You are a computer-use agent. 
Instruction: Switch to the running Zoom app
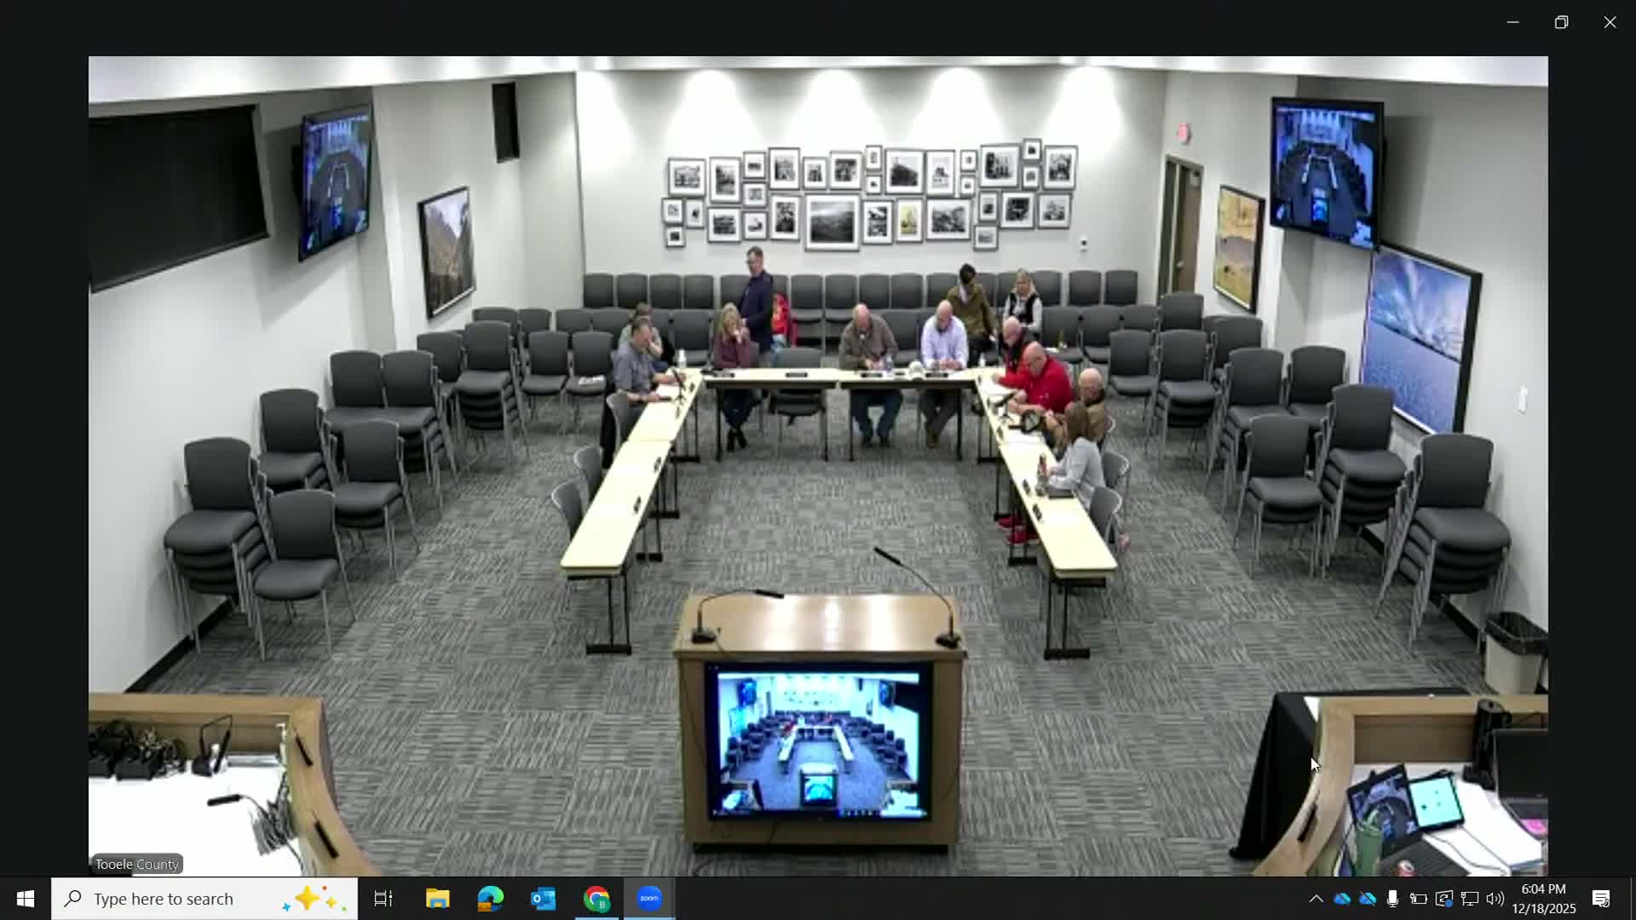point(649,898)
